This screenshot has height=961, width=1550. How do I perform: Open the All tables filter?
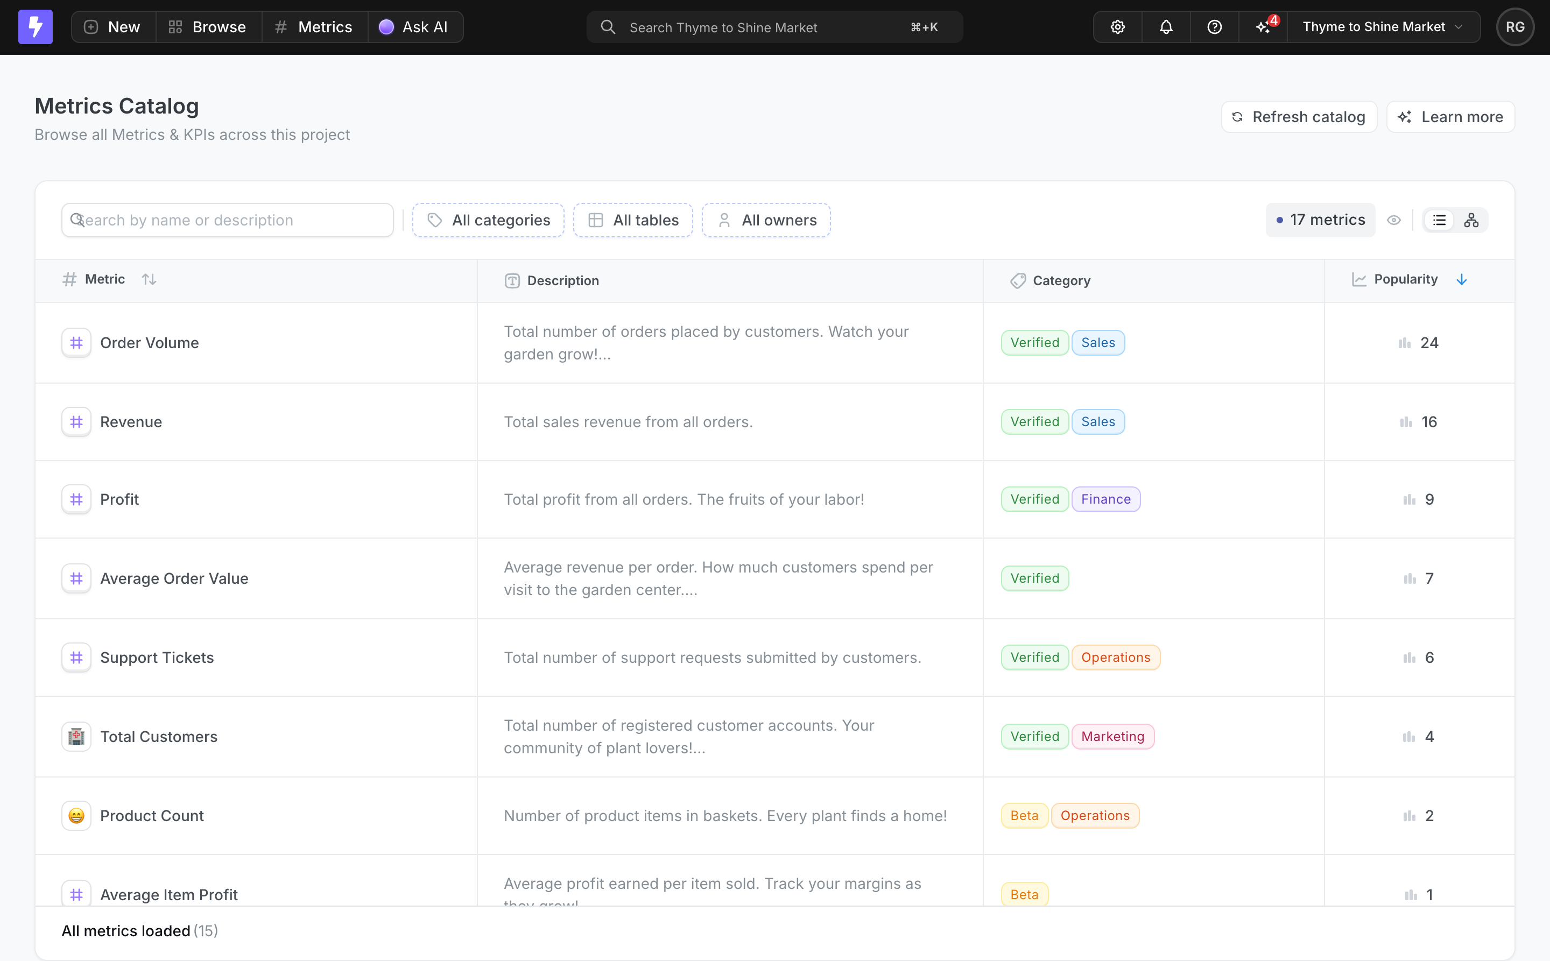pos(633,220)
